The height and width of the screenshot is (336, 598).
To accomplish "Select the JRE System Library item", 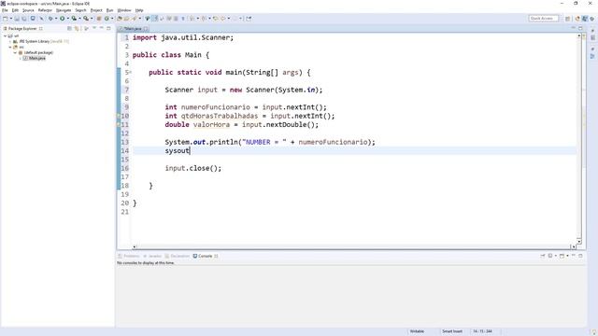I will pyautogui.click(x=41, y=41).
